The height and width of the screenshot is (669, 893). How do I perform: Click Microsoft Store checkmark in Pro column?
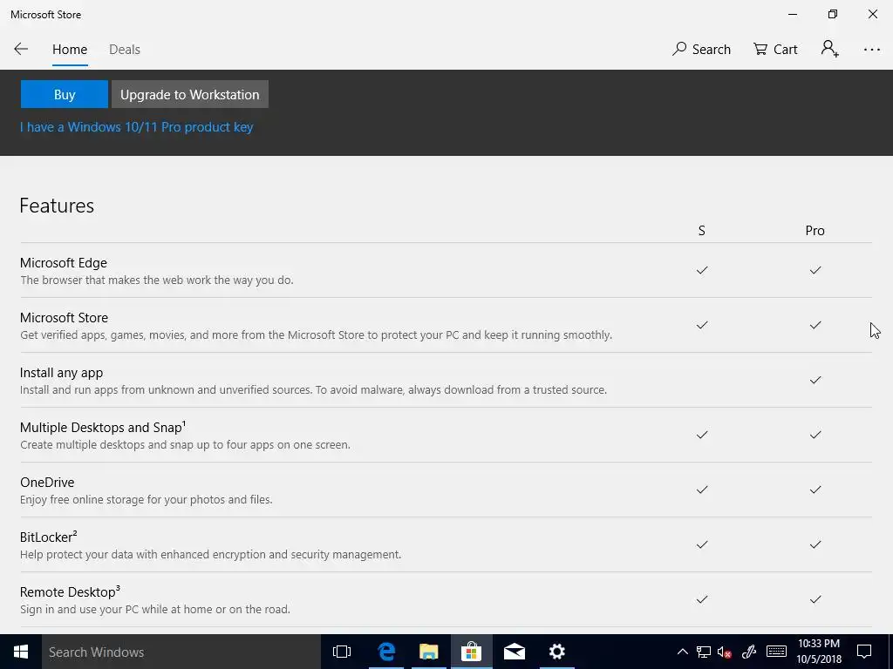(815, 325)
